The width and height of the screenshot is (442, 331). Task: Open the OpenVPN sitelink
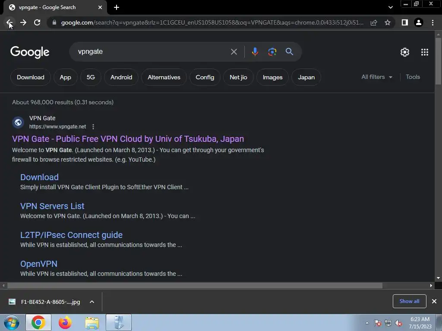coord(38,264)
